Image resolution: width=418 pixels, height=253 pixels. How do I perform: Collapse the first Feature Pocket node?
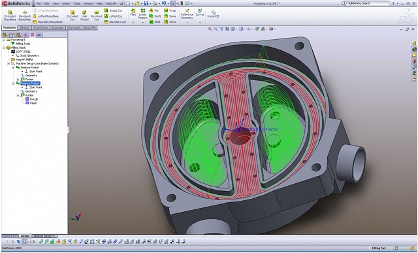point(13,68)
